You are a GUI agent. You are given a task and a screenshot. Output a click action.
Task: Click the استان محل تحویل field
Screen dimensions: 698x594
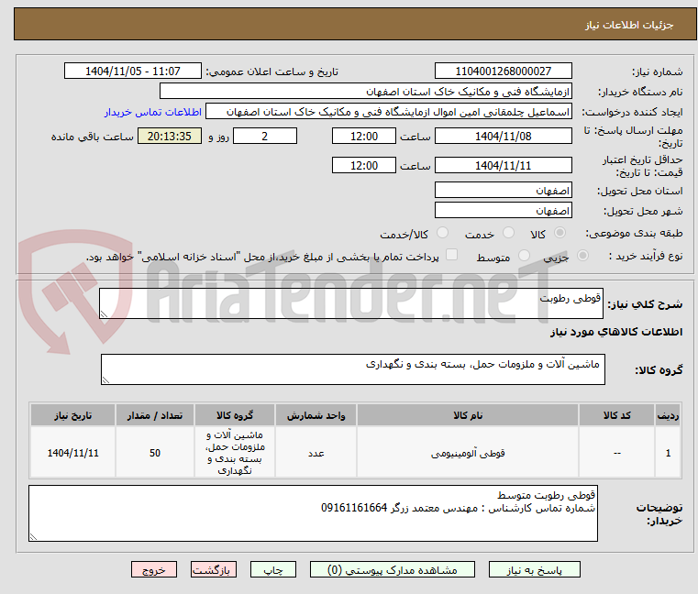(x=503, y=190)
